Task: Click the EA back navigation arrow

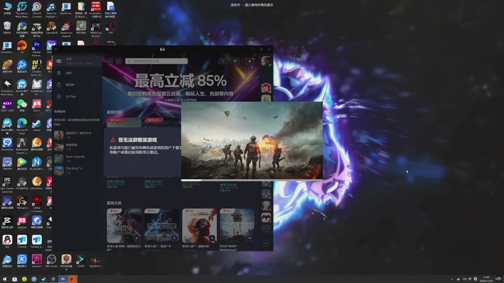Action: click(110, 61)
